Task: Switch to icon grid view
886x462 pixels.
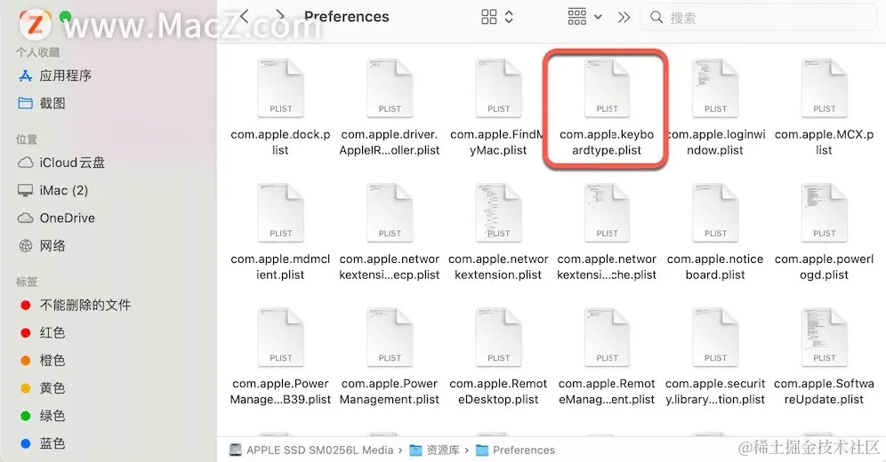Action: [x=488, y=17]
